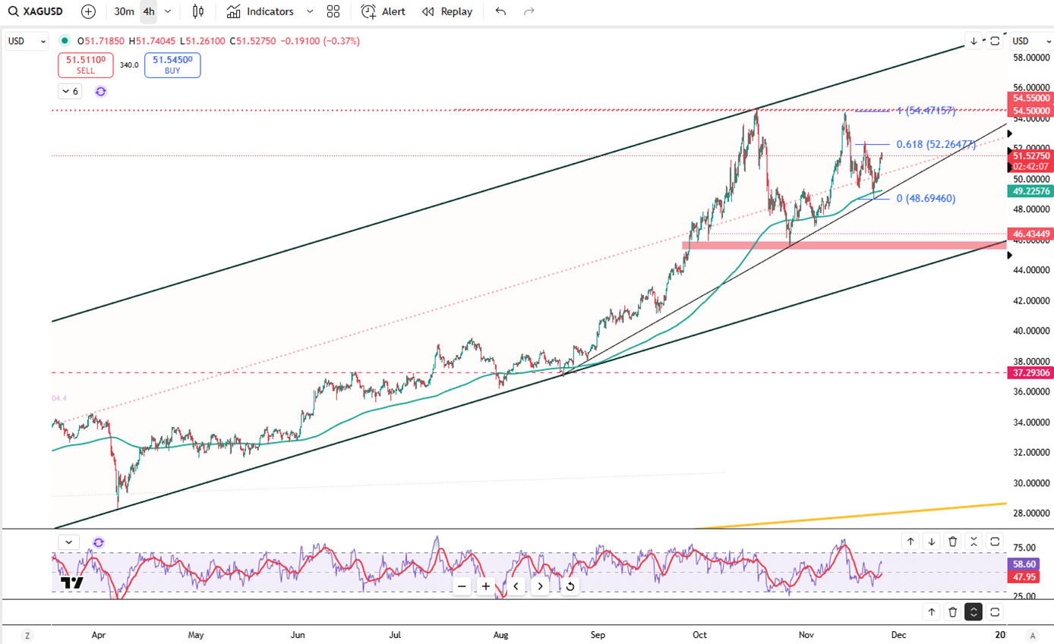Open the candlestick chart type selector
Viewport: 1054px width, 644px height.
[x=198, y=11]
